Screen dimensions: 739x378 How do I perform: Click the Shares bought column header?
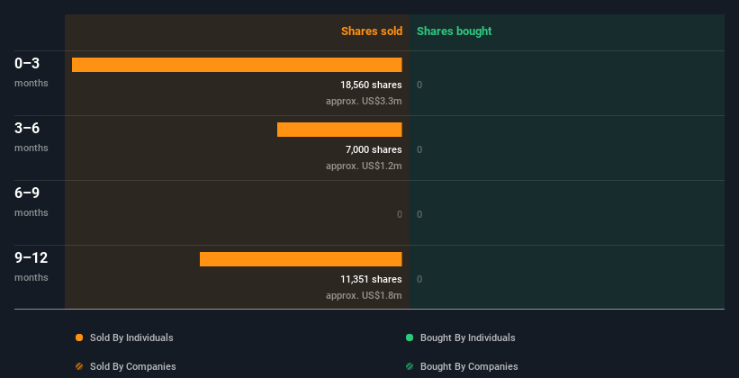[455, 31]
